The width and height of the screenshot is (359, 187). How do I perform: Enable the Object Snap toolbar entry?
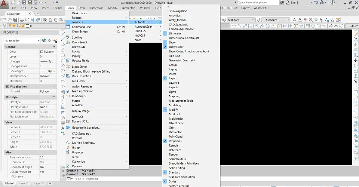[176, 123]
